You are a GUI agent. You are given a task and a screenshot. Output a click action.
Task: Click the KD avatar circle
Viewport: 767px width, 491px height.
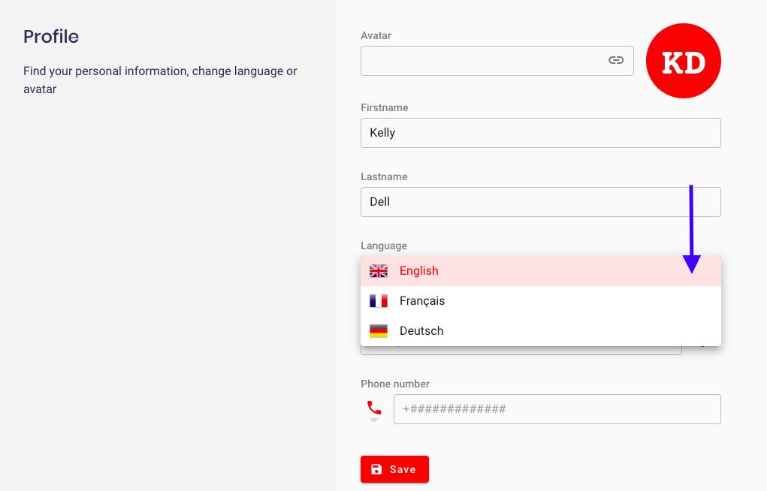coord(684,61)
